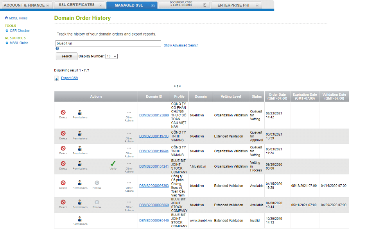Click the MSSL Home house icon
The height and width of the screenshot is (232, 366).
[x=6, y=18]
